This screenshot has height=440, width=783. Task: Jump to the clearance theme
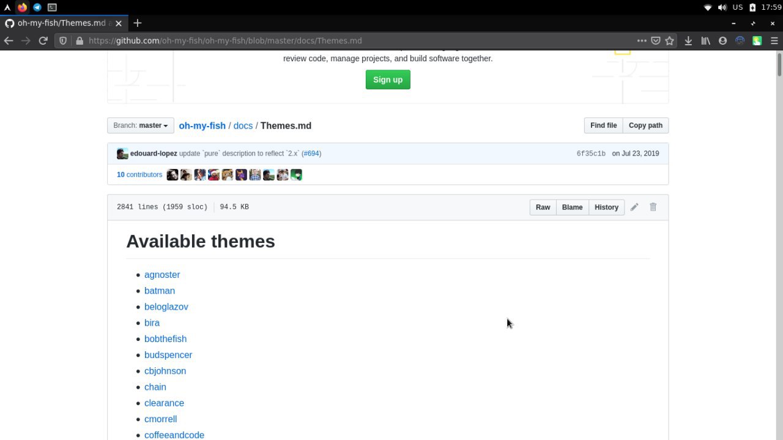[x=164, y=403]
